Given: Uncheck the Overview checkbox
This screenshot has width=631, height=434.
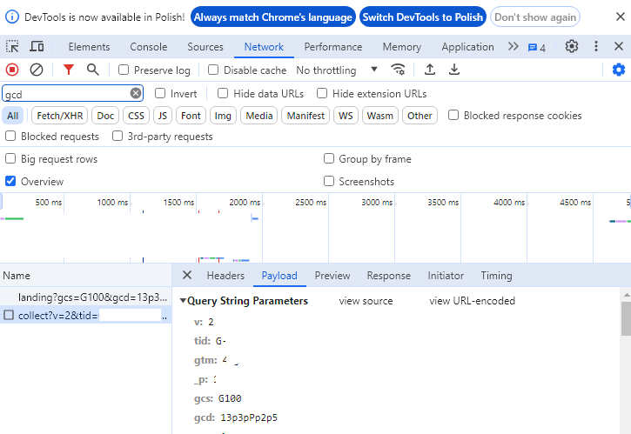Looking at the screenshot, I should coord(10,182).
